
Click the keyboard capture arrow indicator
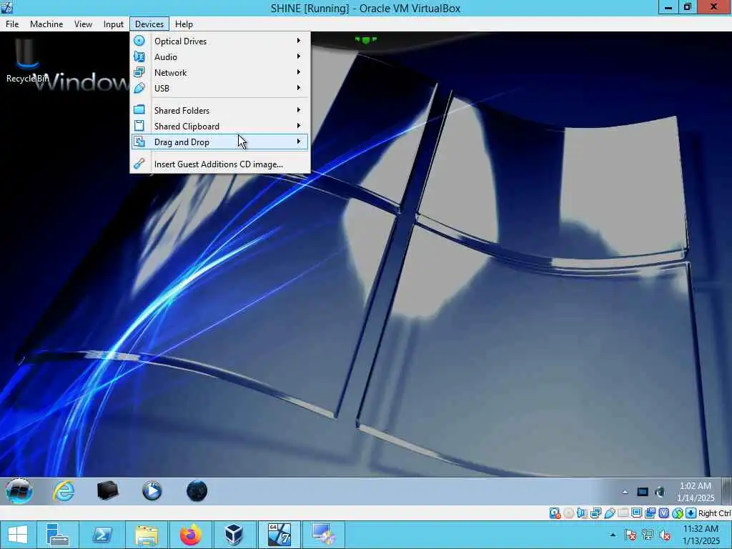pos(691,513)
